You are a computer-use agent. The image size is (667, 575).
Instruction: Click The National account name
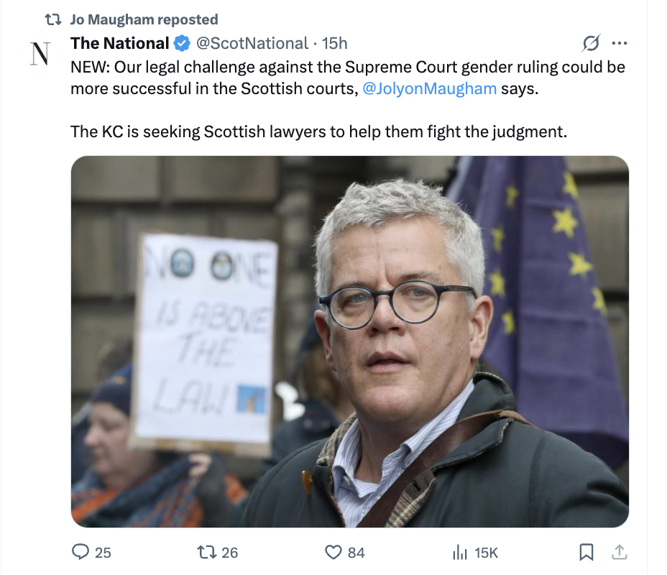pos(120,43)
